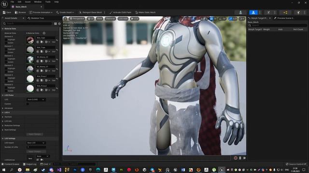
Task: Open the LOD Import dropdown
Action: pos(36,143)
